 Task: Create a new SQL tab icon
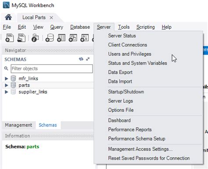10,38
